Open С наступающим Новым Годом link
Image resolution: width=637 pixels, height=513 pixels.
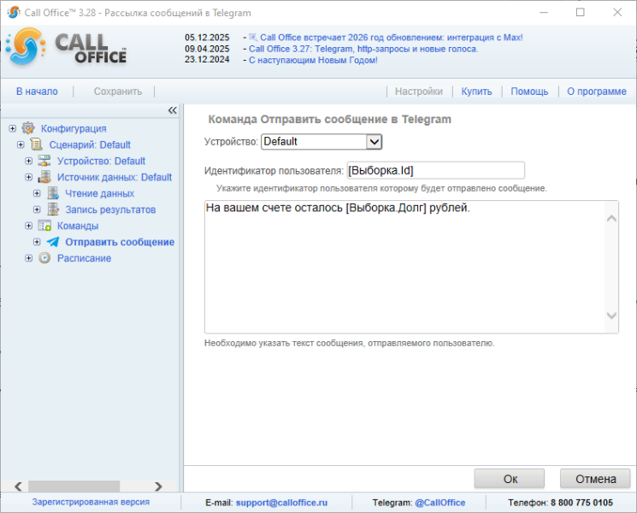(x=313, y=60)
